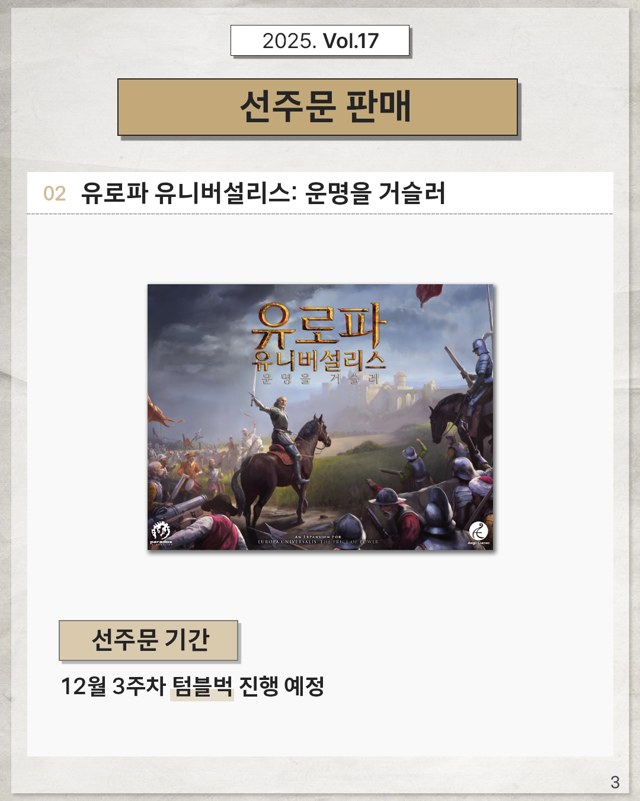Click the 선주문 기간 label box
This screenshot has width=640, height=801.
(149, 640)
